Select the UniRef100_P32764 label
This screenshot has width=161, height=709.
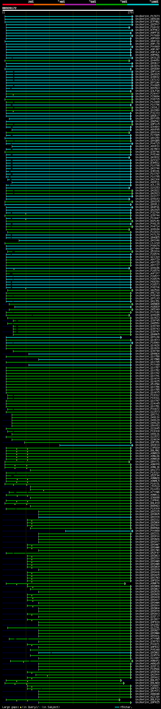147,213
